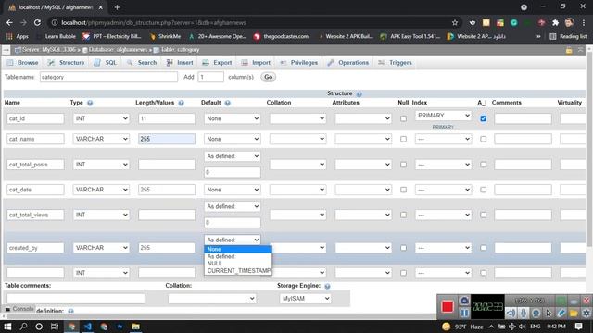Click the phpMyAdmin page lock icon
593x333 pixels.
click(x=569, y=50)
